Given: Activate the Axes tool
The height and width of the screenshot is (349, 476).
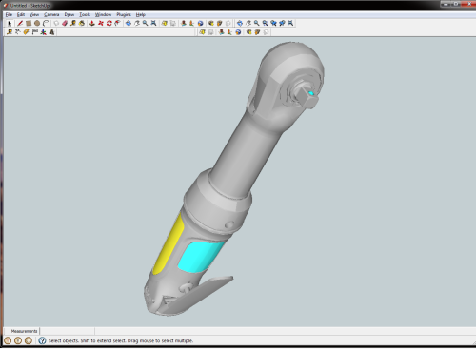Looking at the screenshot, I should pyautogui.click(x=44, y=31).
